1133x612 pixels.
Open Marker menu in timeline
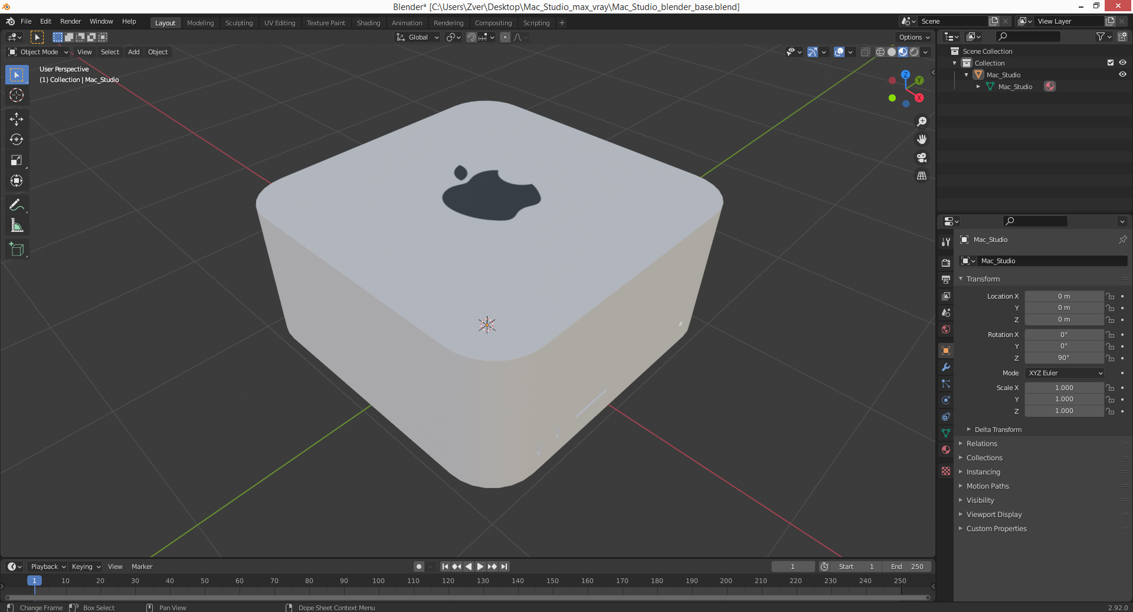click(x=142, y=567)
